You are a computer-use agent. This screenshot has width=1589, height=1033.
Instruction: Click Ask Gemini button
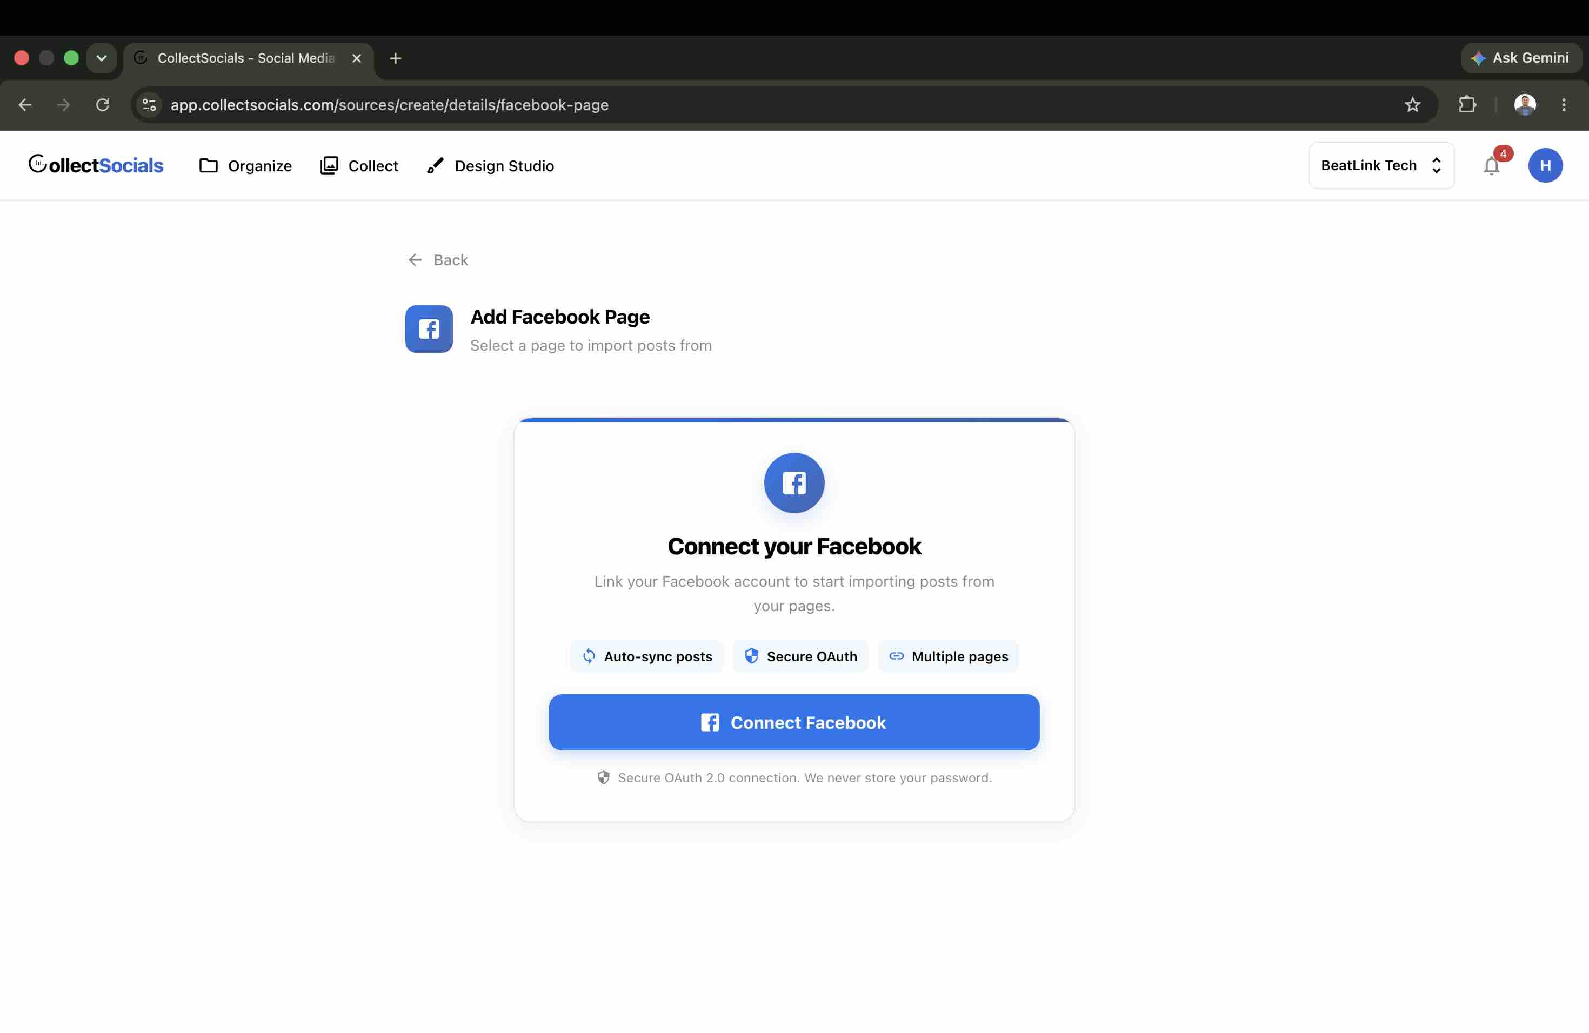click(x=1520, y=58)
